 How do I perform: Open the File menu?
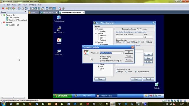point(4,5)
